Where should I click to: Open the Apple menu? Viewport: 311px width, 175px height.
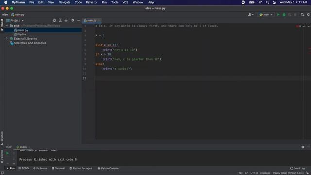6,2
